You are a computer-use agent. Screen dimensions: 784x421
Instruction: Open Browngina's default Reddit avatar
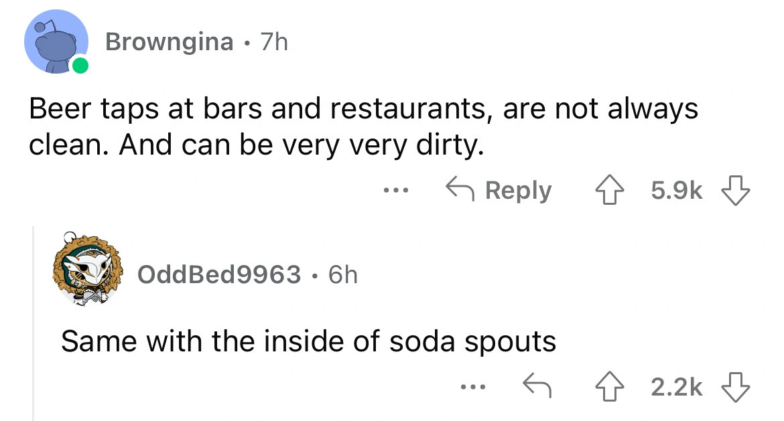click(55, 42)
